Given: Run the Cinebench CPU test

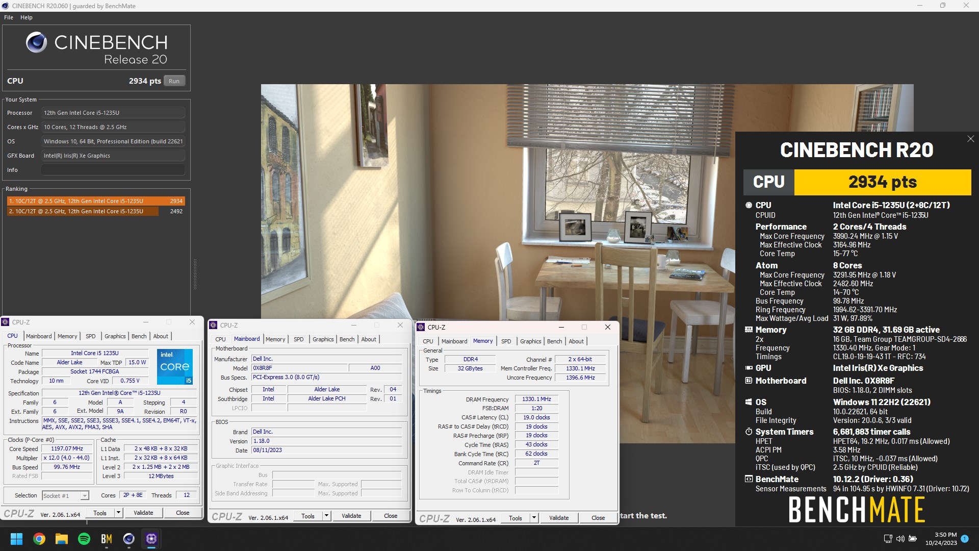Looking at the screenshot, I should [174, 81].
